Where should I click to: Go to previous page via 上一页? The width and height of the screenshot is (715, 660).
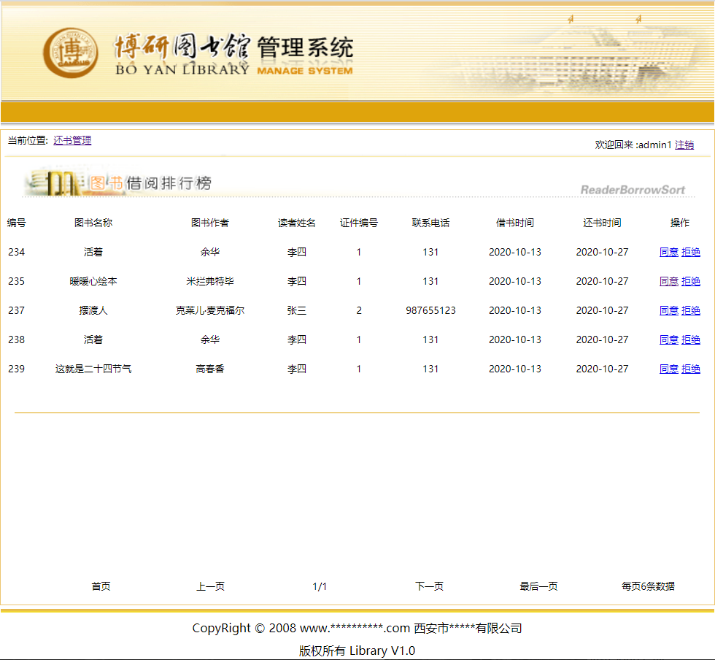[x=210, y=586]
